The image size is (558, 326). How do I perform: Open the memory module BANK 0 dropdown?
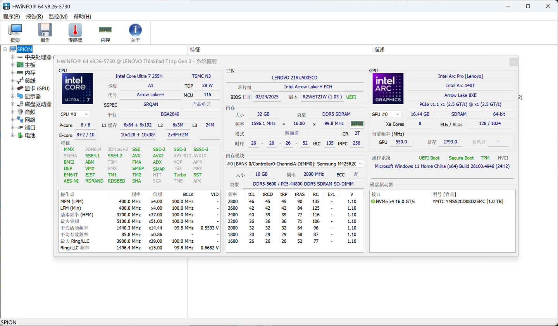(295, 164)
